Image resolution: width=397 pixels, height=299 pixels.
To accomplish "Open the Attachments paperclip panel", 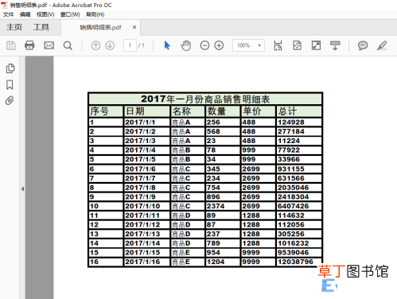I will point(10,100).
